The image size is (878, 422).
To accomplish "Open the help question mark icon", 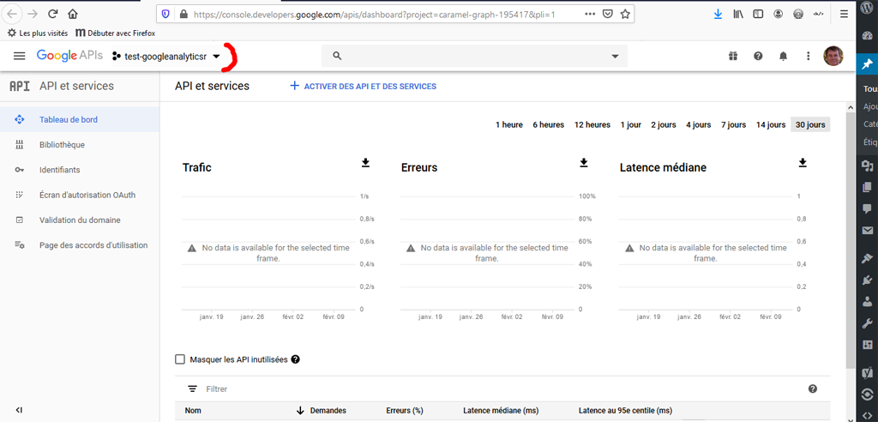I will click(x=758, y=56).
